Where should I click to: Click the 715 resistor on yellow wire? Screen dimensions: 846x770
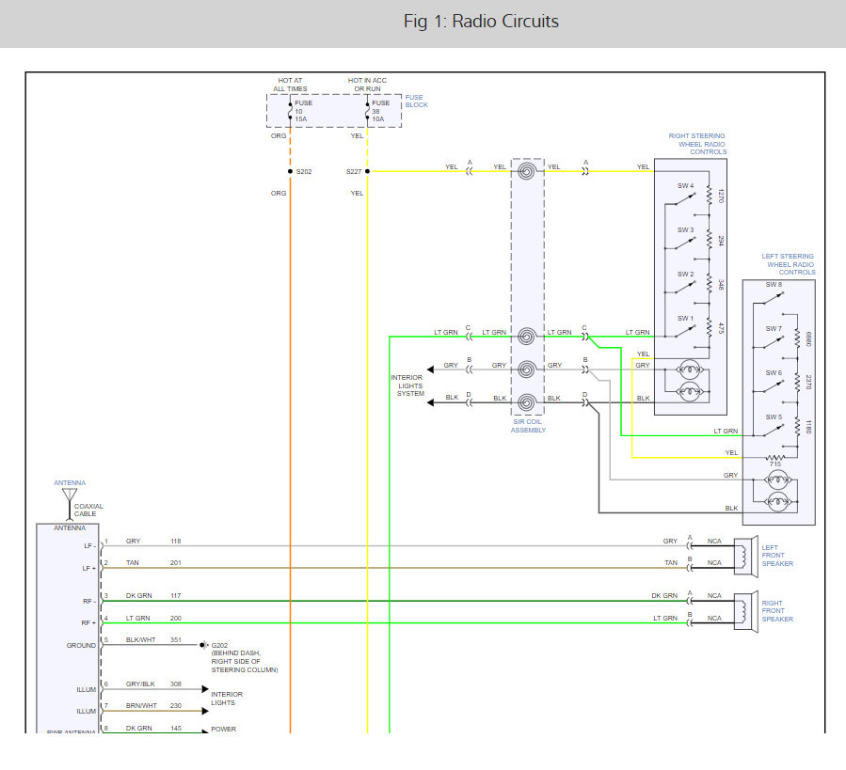(775, 457)
